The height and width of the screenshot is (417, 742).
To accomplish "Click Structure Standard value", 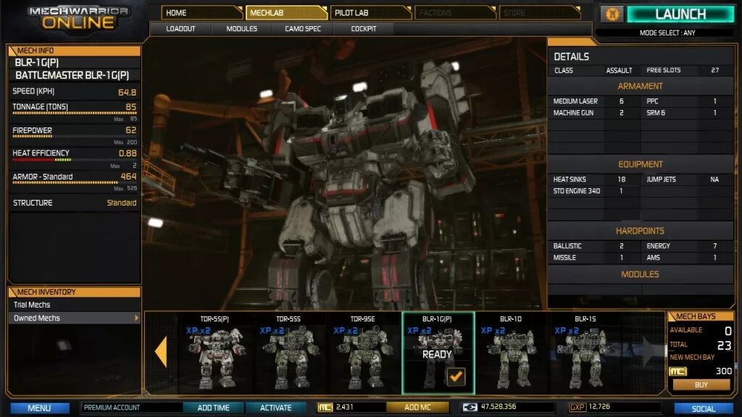I will 121,203.
